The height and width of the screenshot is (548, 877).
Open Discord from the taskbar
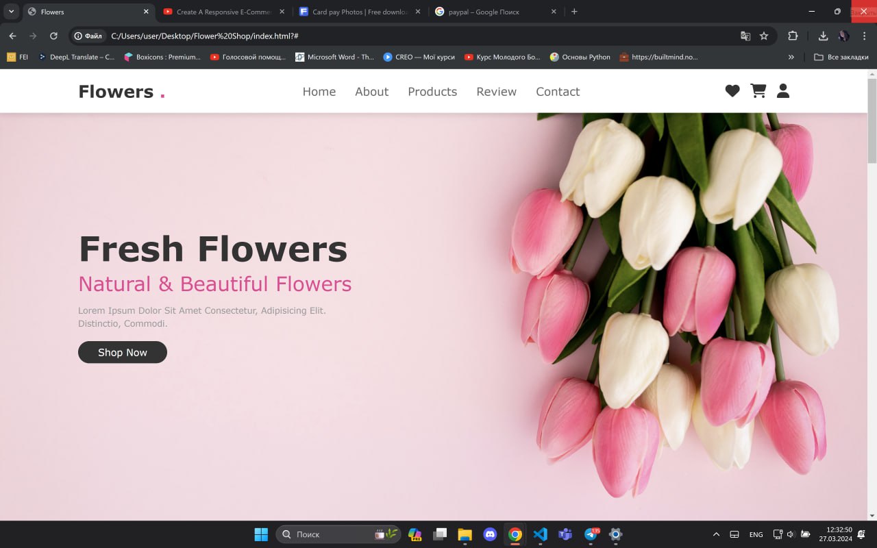(x=490, y=534)
